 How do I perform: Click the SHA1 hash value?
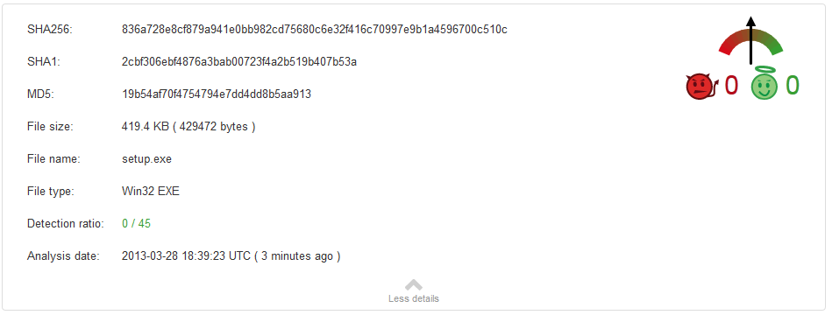(x=238, y=62)
